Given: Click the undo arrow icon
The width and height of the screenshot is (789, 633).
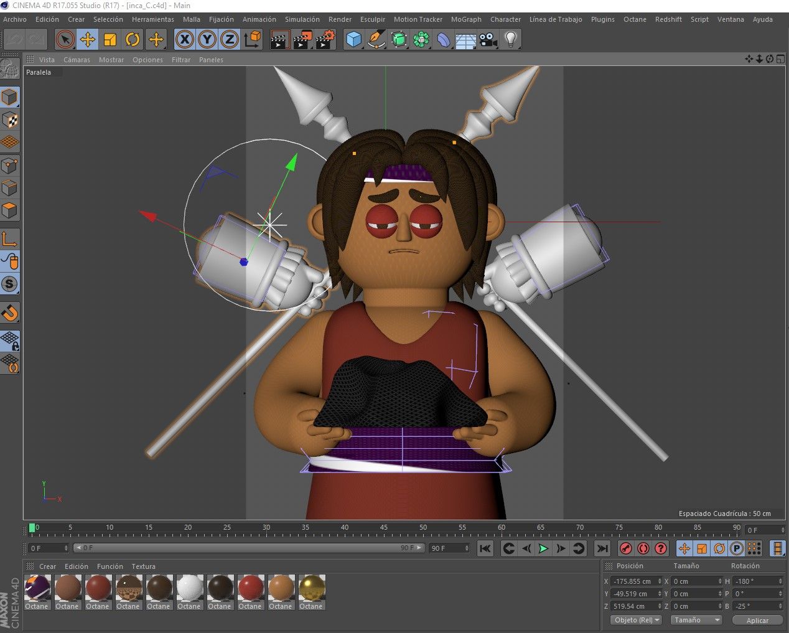Looking at the screenshot, I should [x=16, y=39].
